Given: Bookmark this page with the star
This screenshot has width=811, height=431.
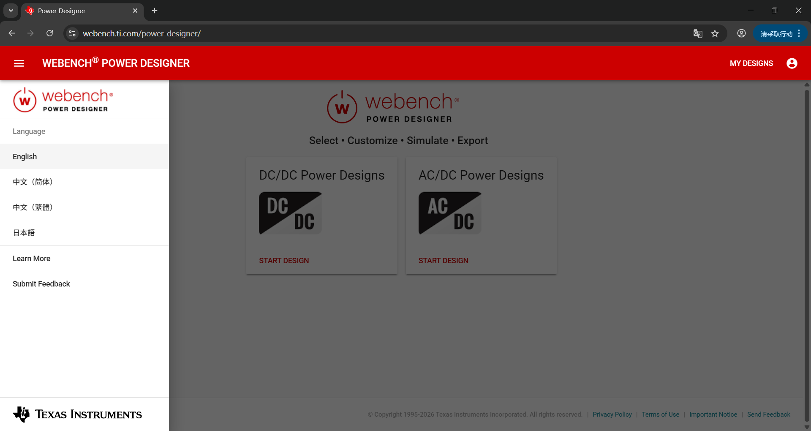Looking at the screenshot, I should tap(715, 33).
